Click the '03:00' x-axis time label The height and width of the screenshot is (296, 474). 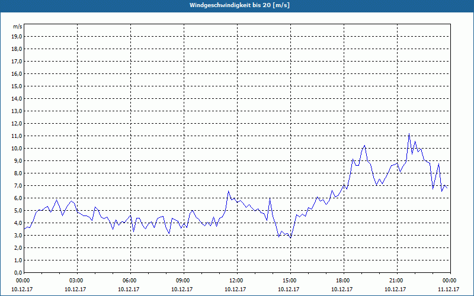pyautogui.click(x=77, y=281)
